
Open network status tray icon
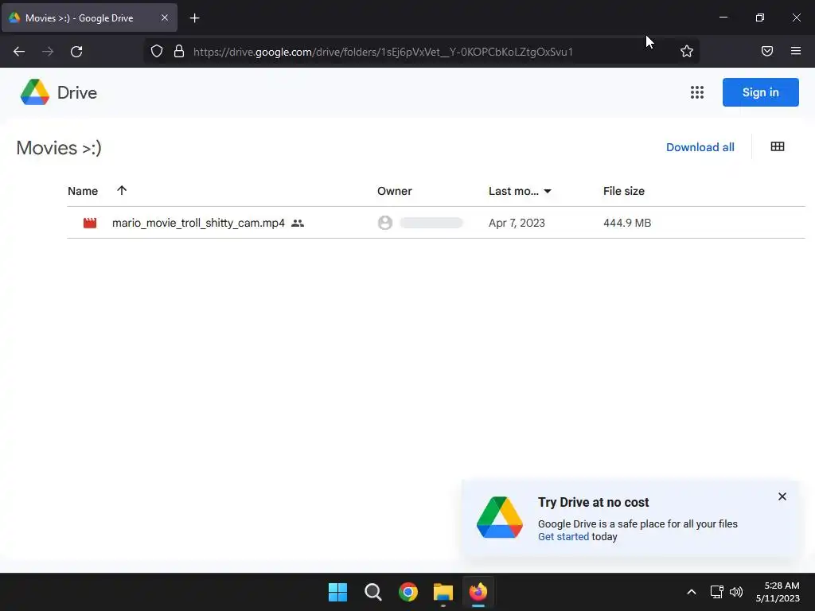[x=717, y=592]
